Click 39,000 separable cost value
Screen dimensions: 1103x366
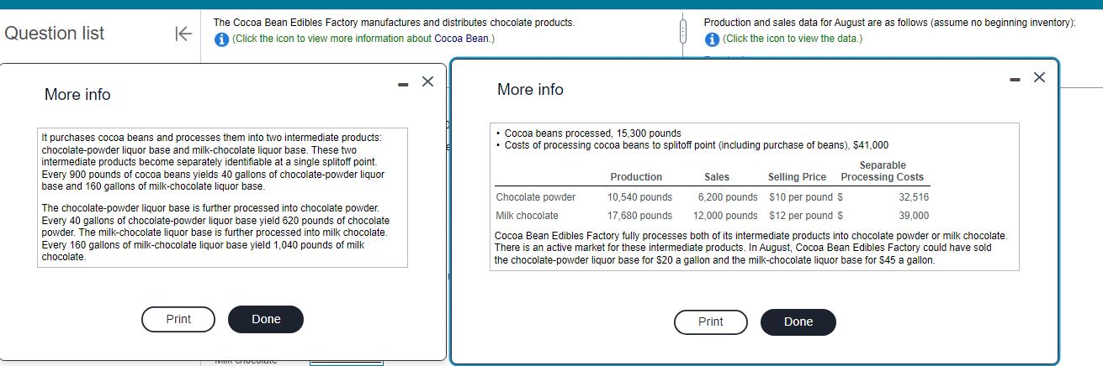coord(914,216)
